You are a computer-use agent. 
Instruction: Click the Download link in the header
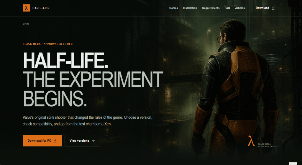265,8
